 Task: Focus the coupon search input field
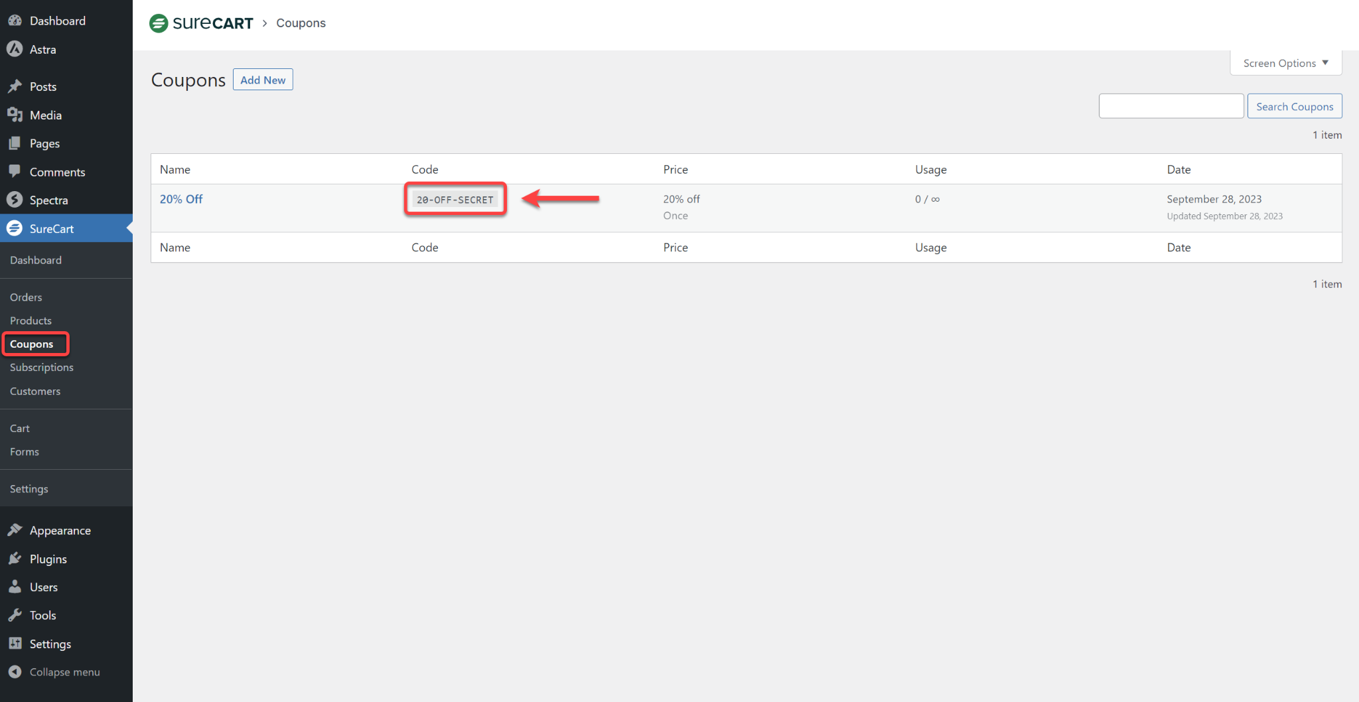tap(1171, 106)
